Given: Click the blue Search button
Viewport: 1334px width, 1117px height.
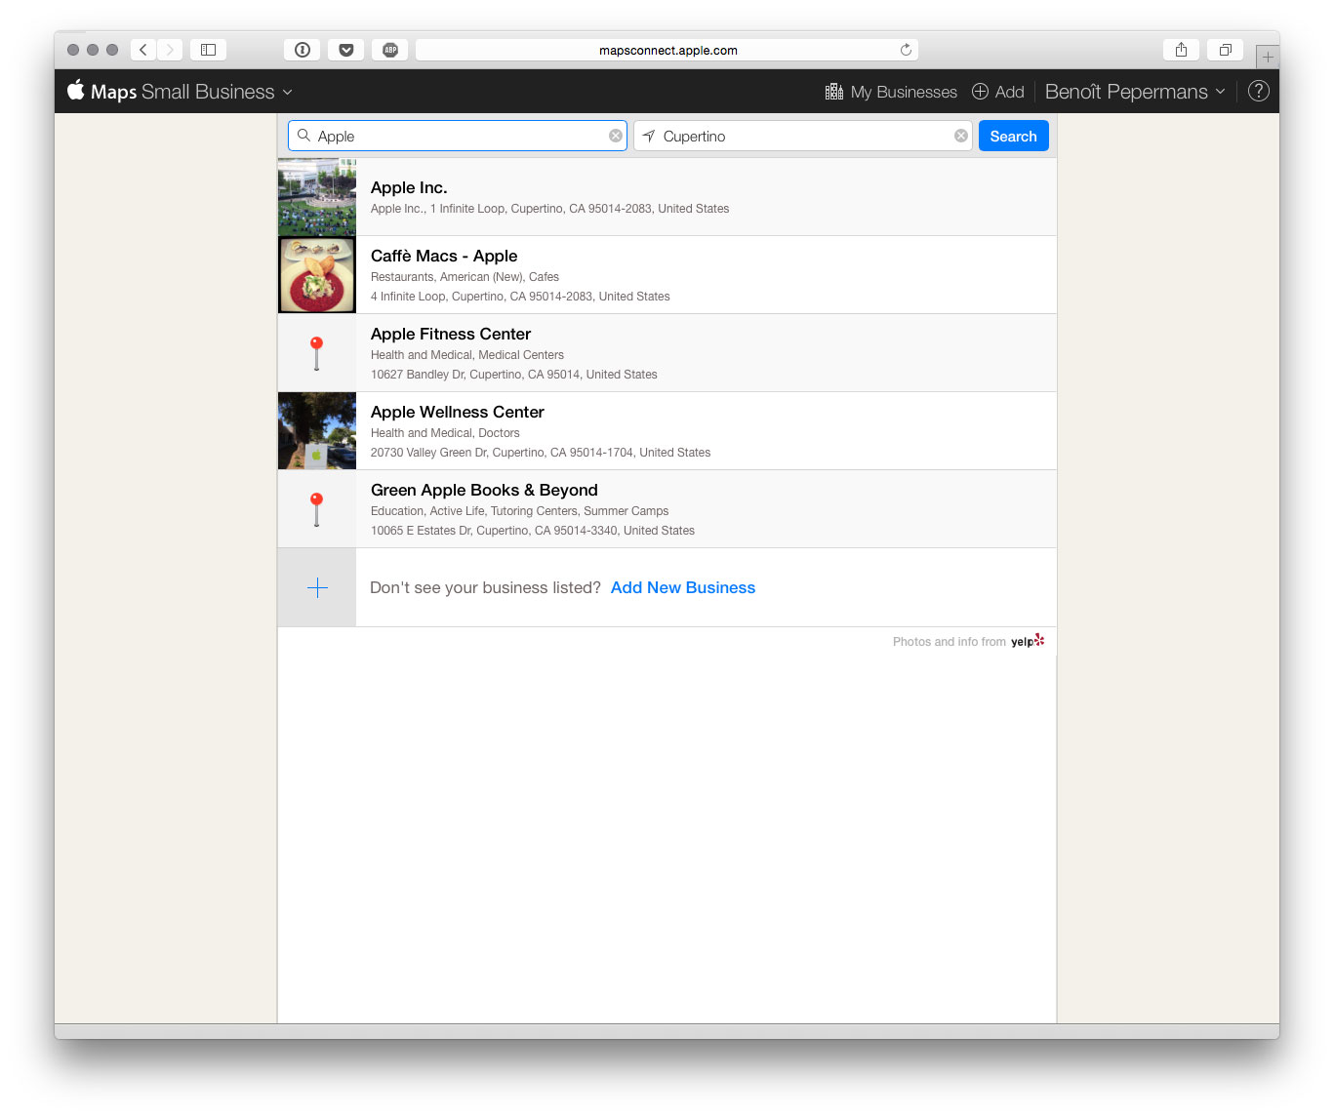Looking at the screenshot, I should click(1013, 136).
